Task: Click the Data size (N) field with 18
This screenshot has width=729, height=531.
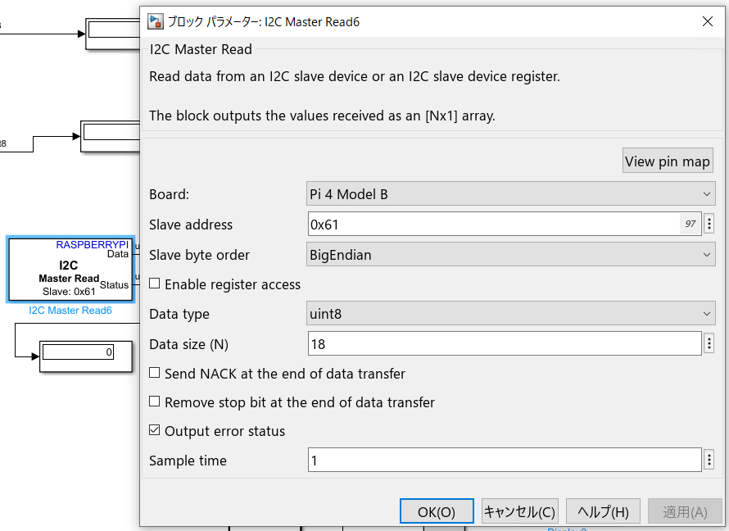Action: tap(505, 343)
